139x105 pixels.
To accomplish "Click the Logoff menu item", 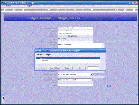I will coord(30,6).
